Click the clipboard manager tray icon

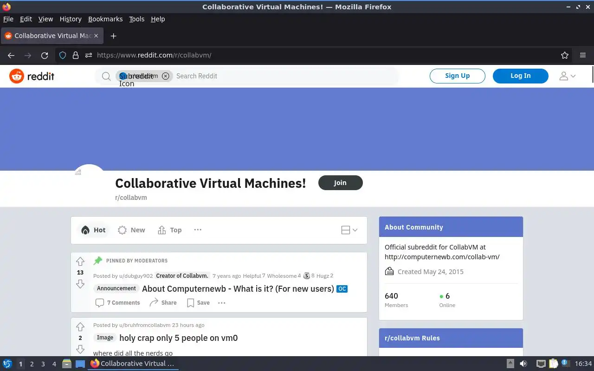[x=554, y=364]
